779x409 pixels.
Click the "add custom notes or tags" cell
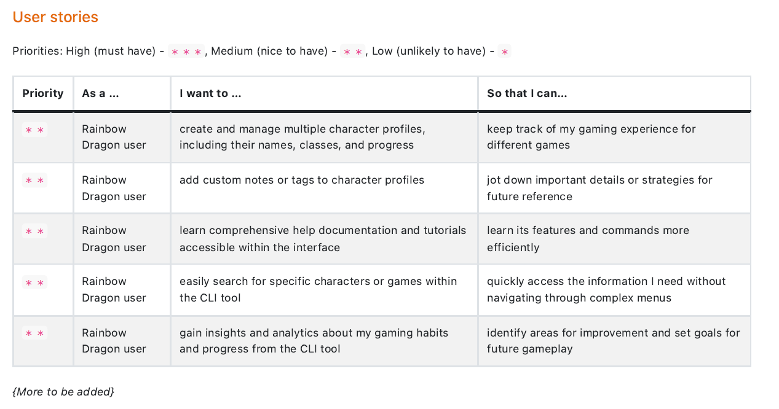click(x=301, y=180)
